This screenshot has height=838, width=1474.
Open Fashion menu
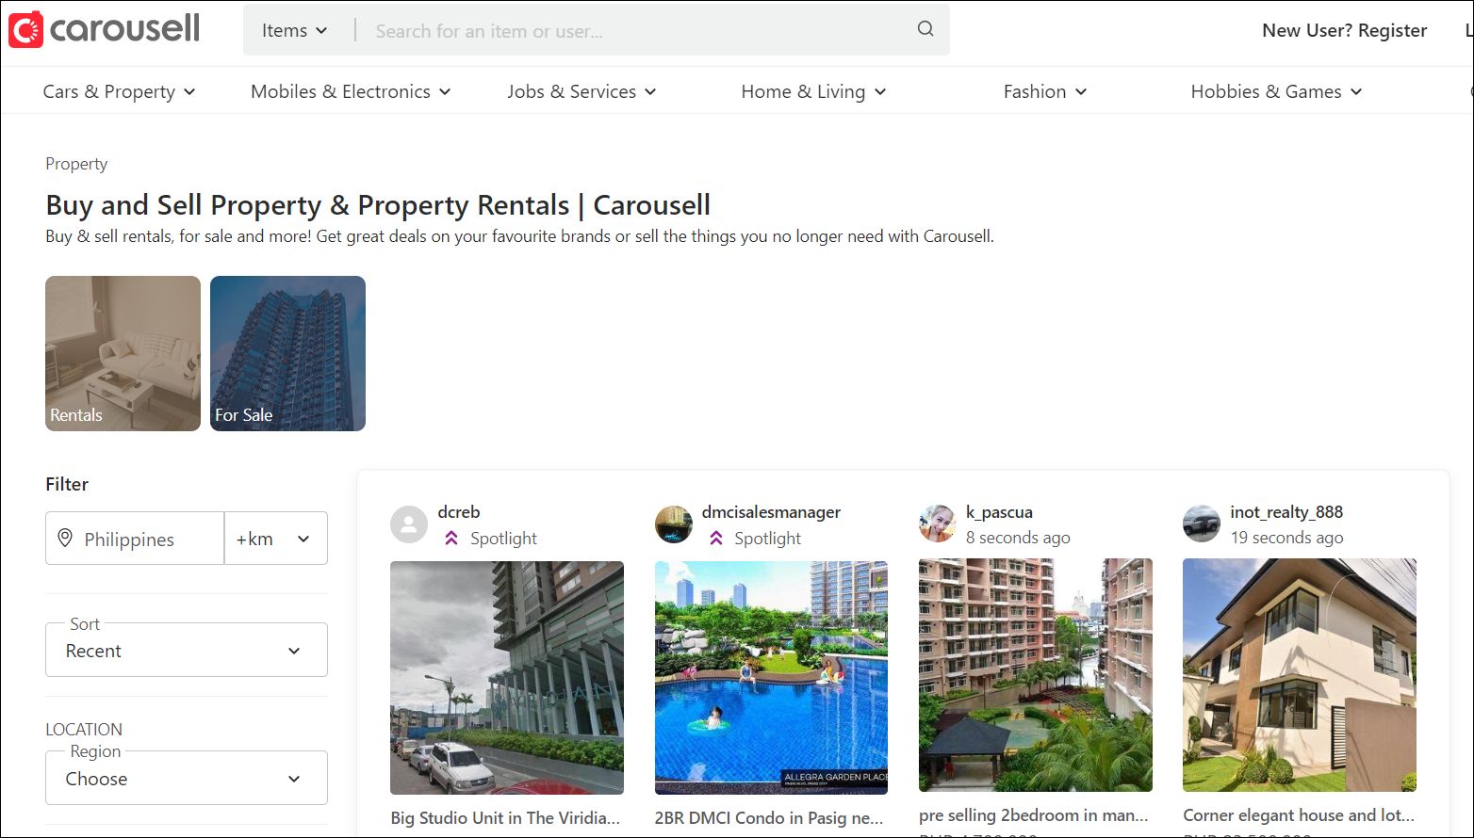pos(1045,91)
